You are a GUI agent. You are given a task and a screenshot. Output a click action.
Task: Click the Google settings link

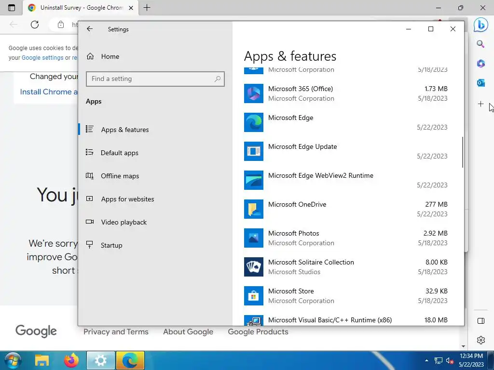(42, 58)
